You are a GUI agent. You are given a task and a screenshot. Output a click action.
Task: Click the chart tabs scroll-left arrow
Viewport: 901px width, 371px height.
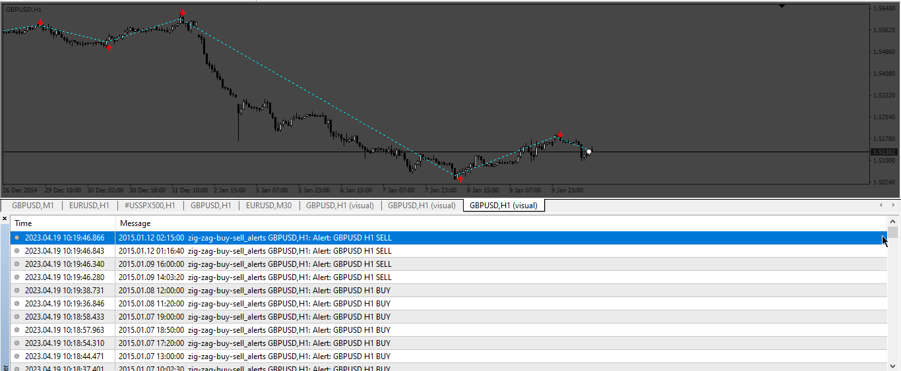(882, 206)
